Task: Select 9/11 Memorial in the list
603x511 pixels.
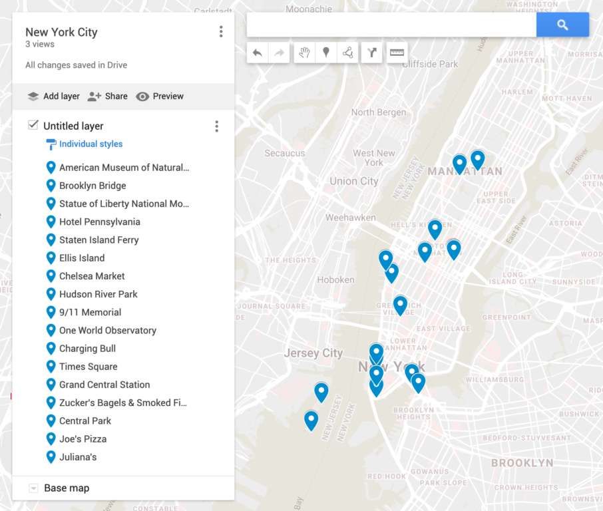Action: tap(90, 312)
